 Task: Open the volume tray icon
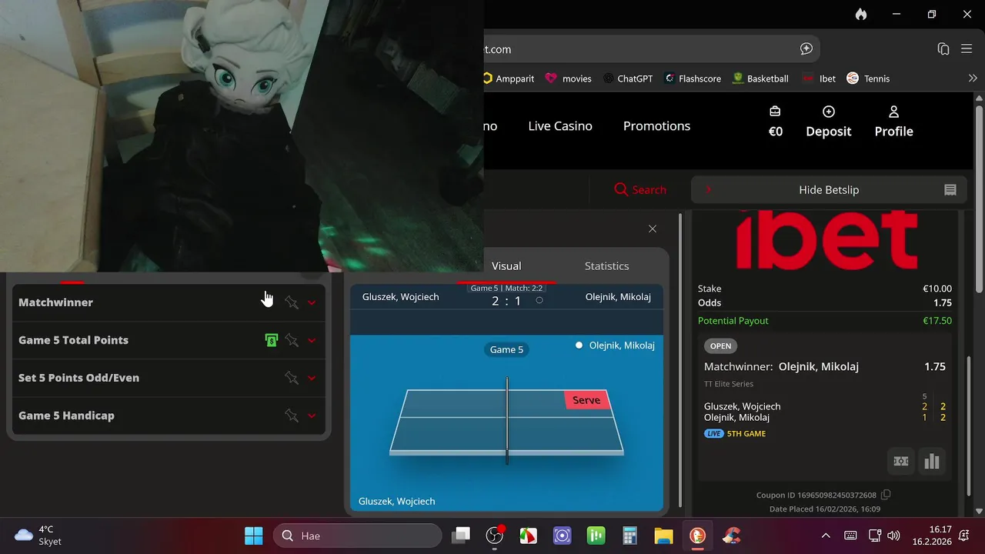[893, 536]
